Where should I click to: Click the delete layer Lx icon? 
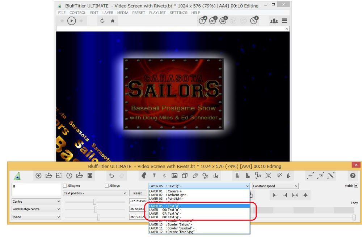tap(279, 176)
